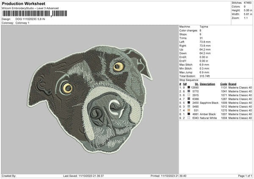Viewport: 254px width, 179px height.
Task: Click the barcode under the worksheet title
Action: coord(25,14)
